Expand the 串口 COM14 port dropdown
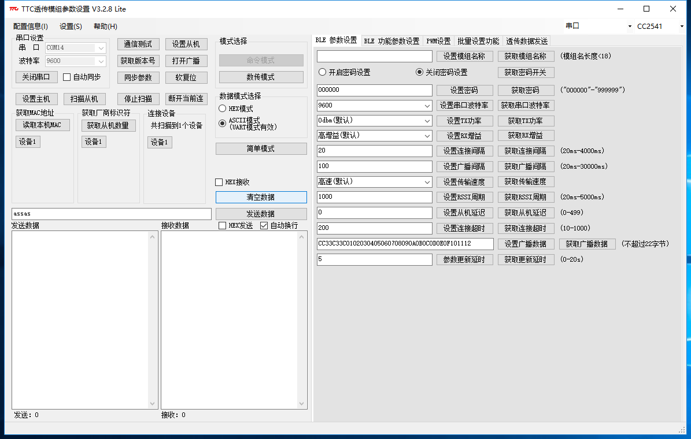 101,47
